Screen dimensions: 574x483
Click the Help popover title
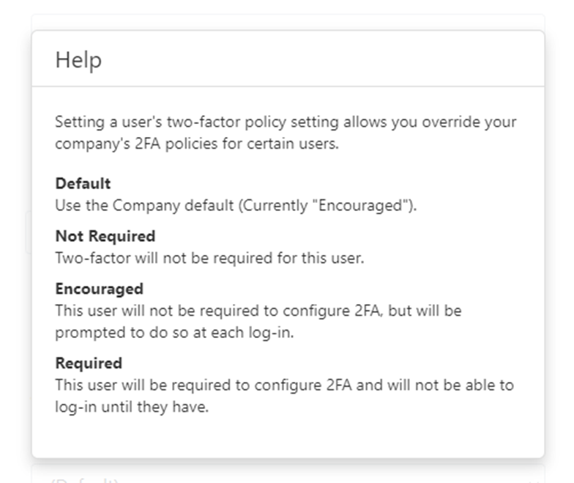coord(78,60)
